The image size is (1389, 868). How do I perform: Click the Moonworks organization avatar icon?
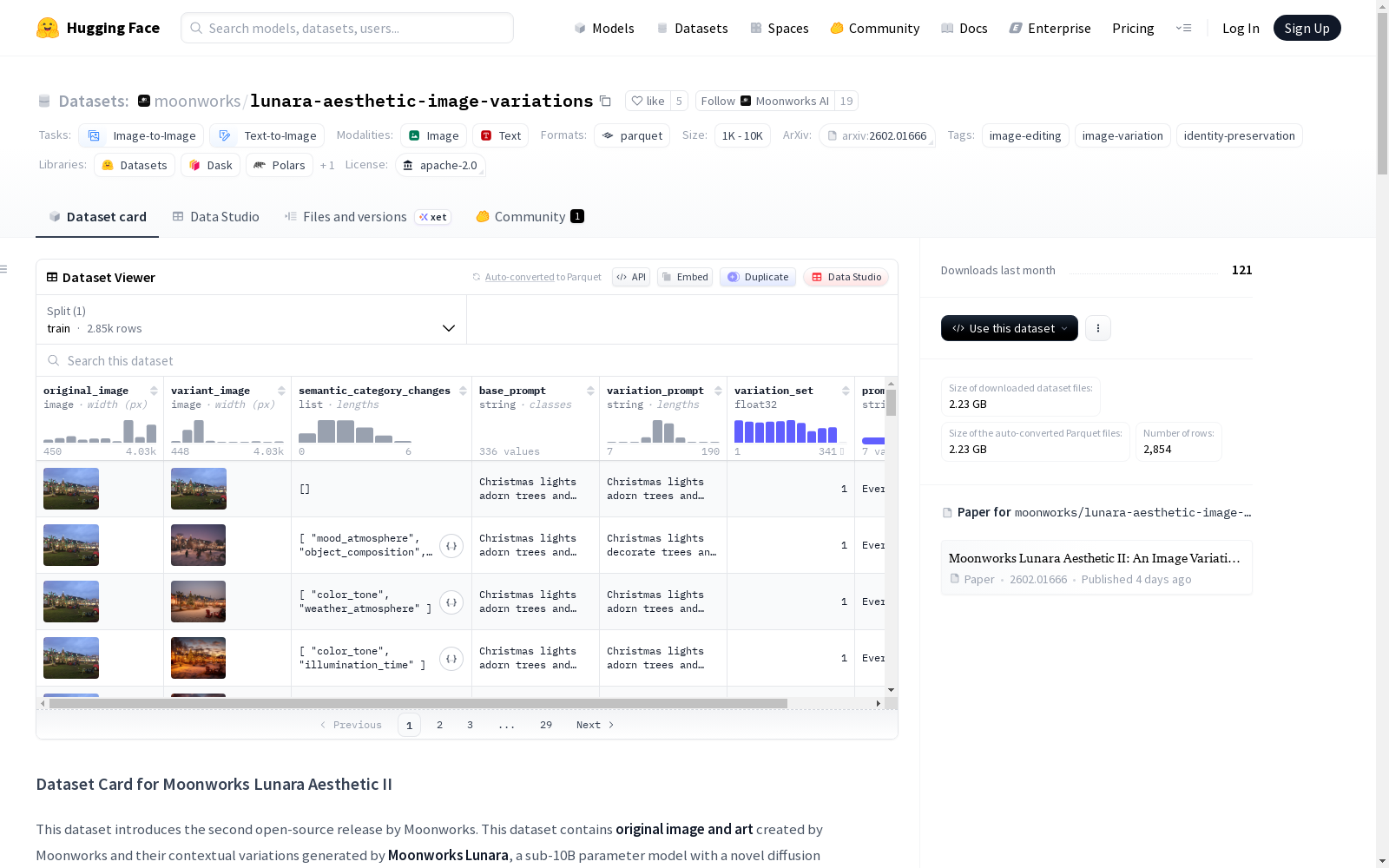[x=144, y=101]
